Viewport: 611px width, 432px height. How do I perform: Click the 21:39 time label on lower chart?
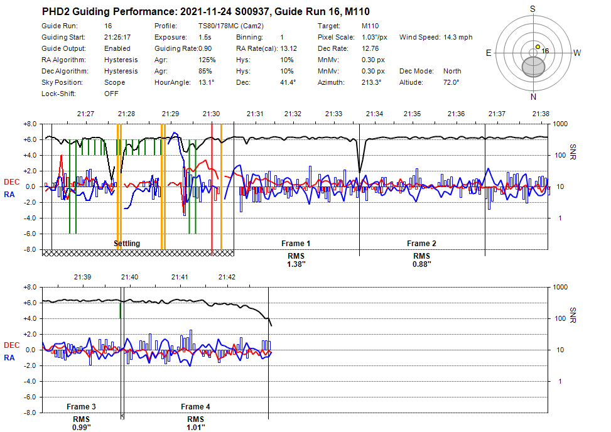(83, 278)
